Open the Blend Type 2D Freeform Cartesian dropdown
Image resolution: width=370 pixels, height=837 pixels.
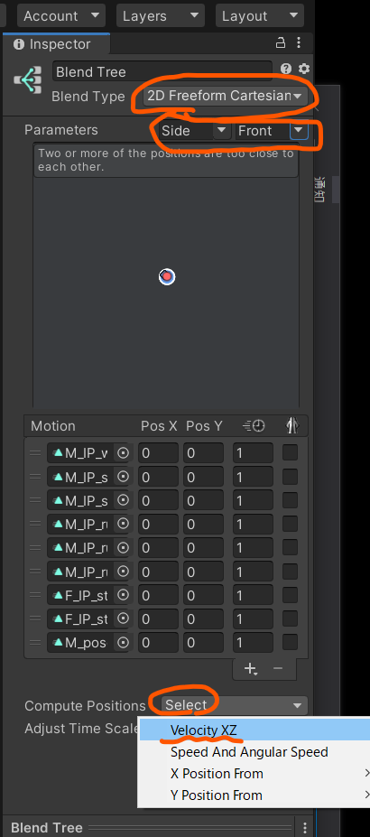(225, 96)
